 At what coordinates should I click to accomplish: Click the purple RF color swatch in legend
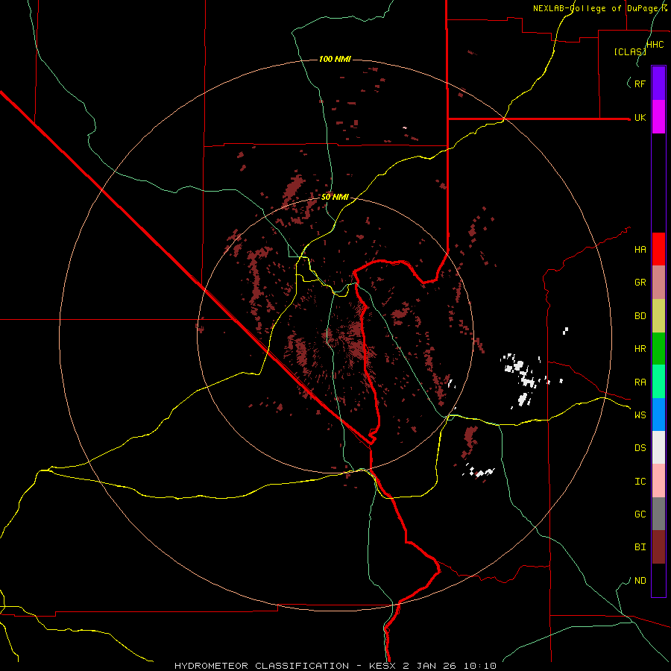tap(658, 84)
